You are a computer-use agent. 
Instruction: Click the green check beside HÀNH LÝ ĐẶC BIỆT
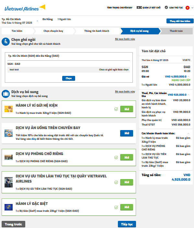[116, 207]
